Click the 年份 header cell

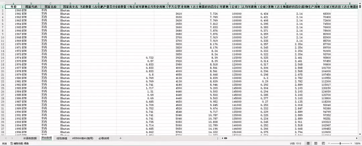click(x=13, y=7)
